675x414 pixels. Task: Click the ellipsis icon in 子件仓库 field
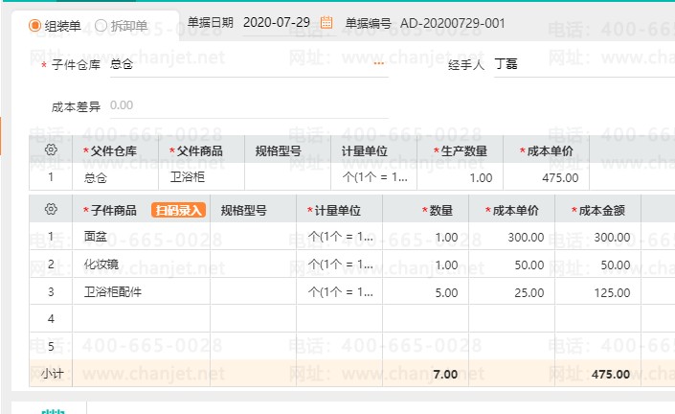(379, 64)
